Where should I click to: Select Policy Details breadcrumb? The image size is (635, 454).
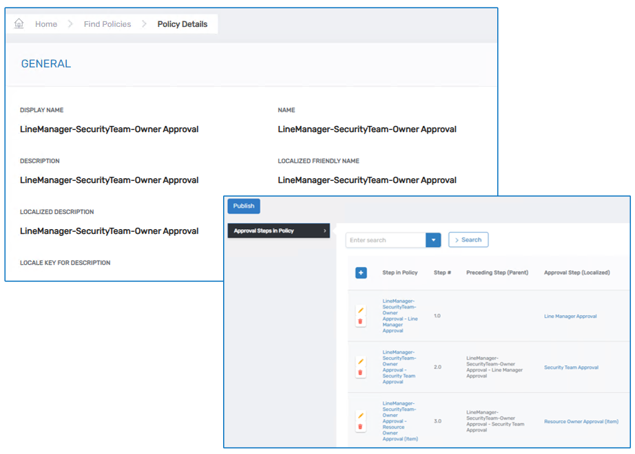pyautogui.click(x=183, y=24)
